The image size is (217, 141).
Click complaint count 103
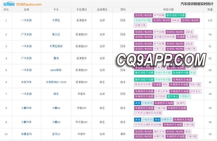pos(210,20)
